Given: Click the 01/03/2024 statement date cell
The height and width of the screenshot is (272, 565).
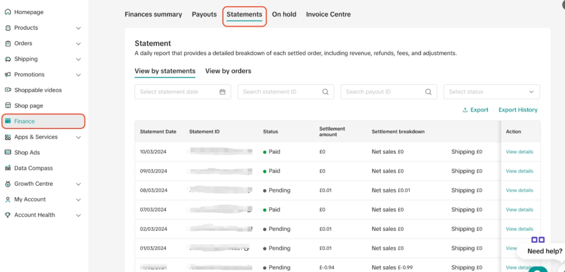Looking at the screenshot, I should point(153,248).
